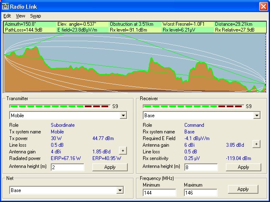Click the transmitter 4 dBi antenna gain
This screenshot has width=270, height=202.
56,152
